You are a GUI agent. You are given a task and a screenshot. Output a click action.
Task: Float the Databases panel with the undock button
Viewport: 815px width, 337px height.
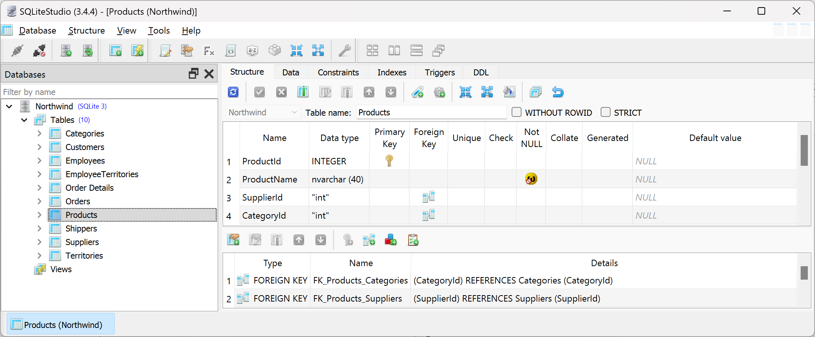[194, 74]
